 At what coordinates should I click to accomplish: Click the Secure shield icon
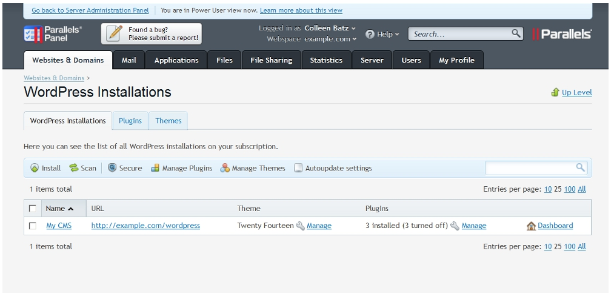[112, 168]
